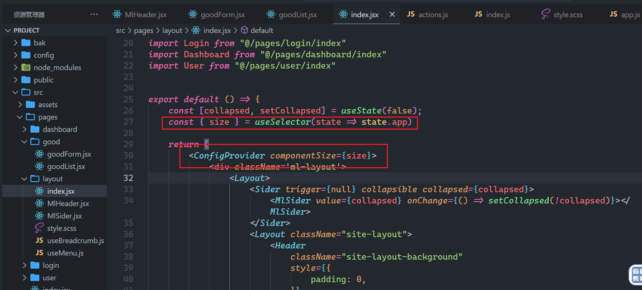
Task: Expand the node_modules folder chevron
Action: click(x=15, y=67)
